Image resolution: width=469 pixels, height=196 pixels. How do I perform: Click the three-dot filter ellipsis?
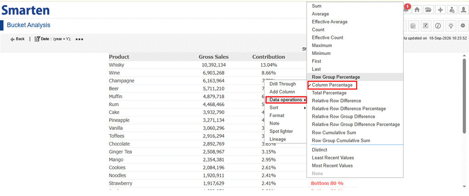tap(79, 39)
